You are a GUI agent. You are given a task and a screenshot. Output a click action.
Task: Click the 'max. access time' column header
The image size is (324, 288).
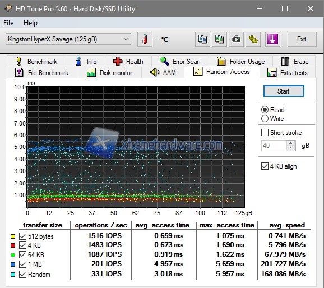pos(227,225)
